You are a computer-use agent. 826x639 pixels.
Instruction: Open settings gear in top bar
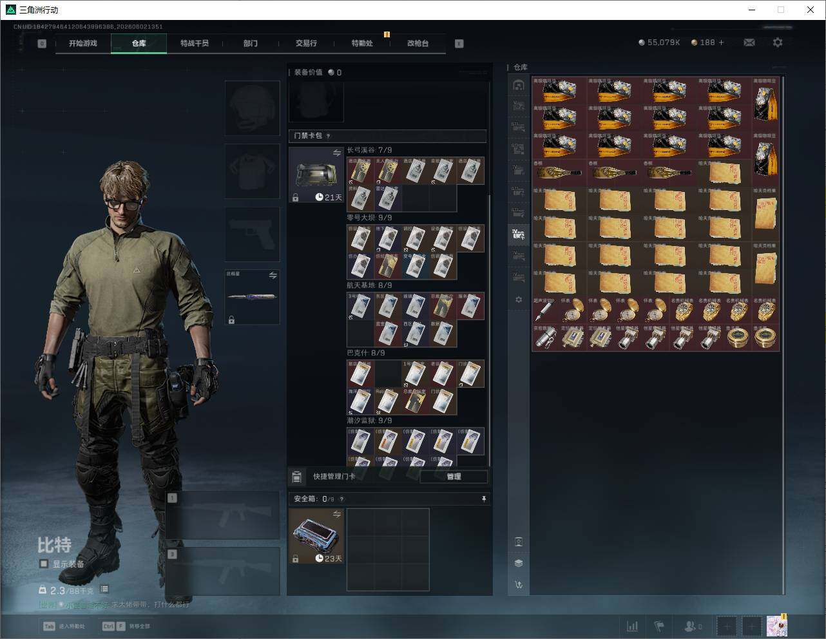[x=778, y=43]
